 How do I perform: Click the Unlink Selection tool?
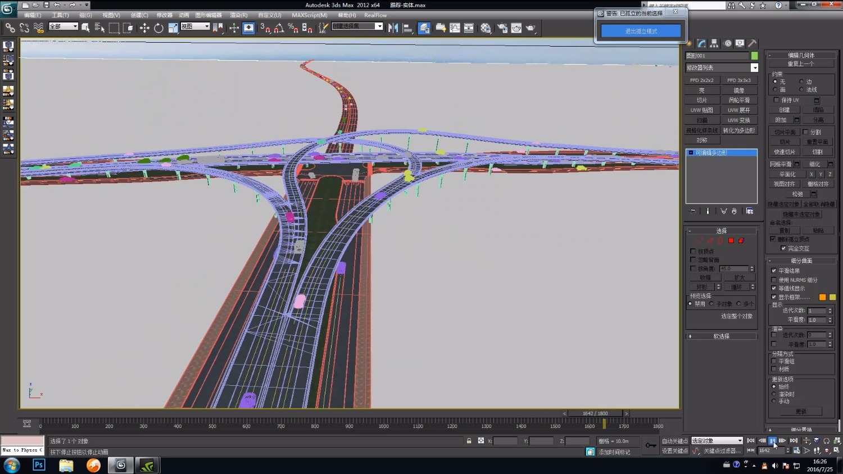[x=24, y=28]
